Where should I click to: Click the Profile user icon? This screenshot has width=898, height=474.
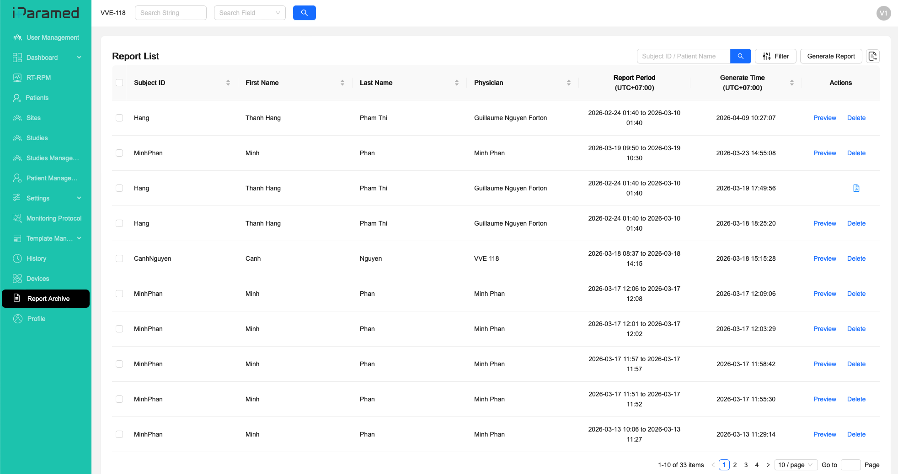tap(18, 319)
